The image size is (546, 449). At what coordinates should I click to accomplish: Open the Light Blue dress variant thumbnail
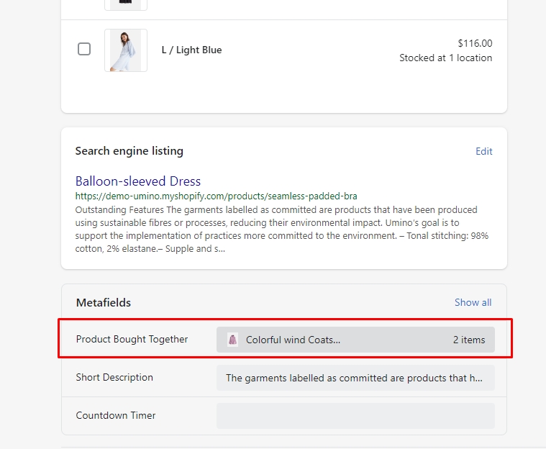[126, 50]
